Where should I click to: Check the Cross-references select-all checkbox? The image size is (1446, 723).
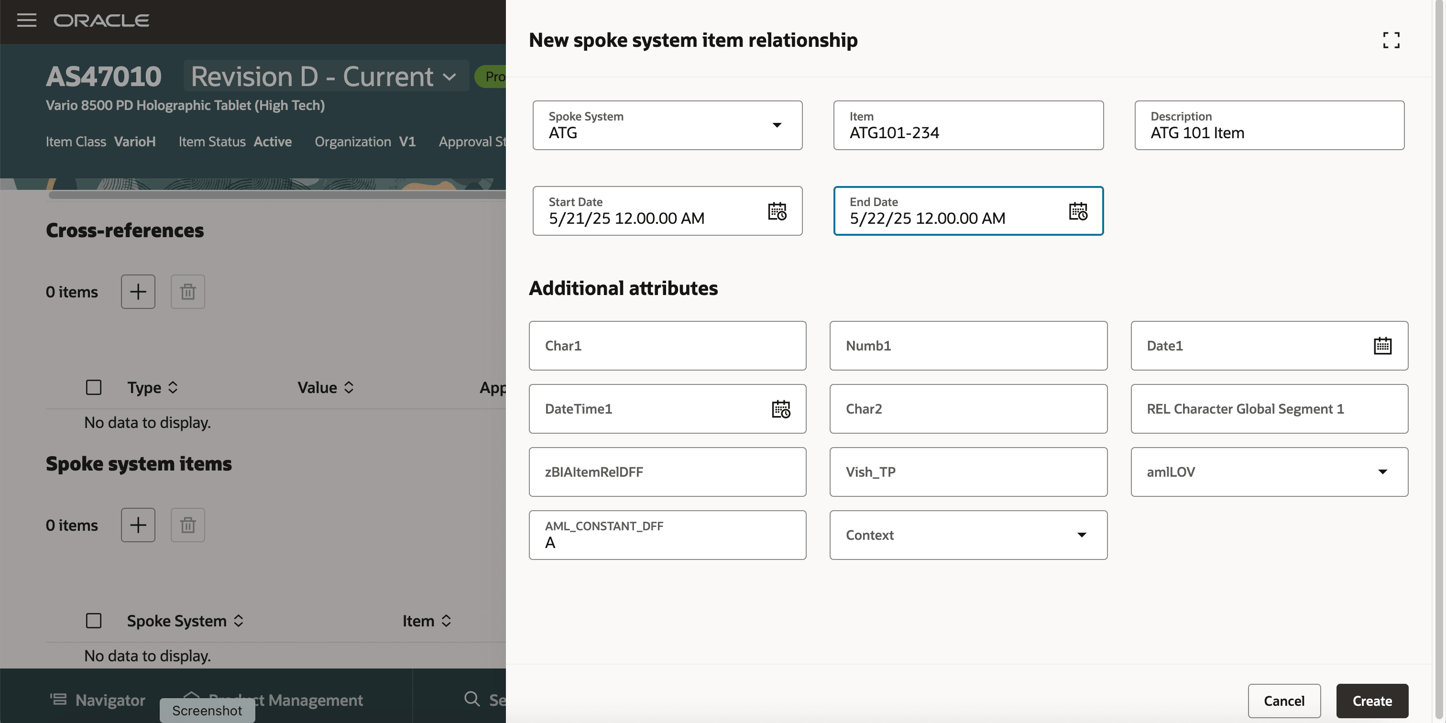[x=94, y=387]
